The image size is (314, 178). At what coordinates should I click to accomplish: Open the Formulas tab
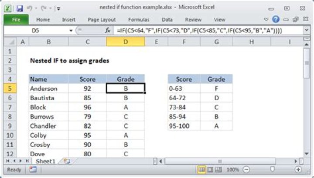point(139,20)
